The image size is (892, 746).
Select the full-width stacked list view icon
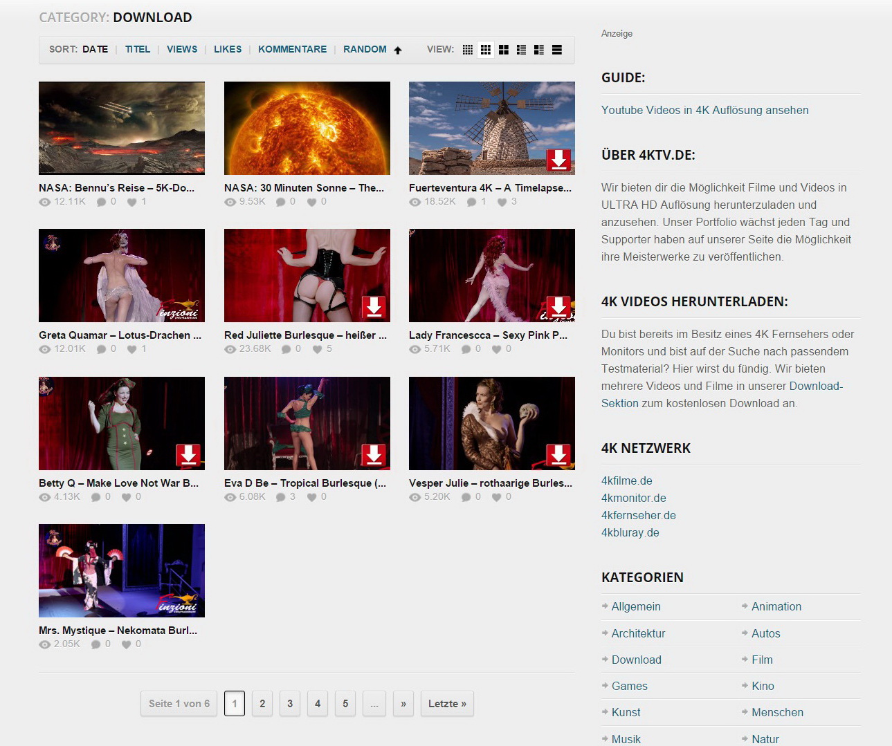[557, 50]
